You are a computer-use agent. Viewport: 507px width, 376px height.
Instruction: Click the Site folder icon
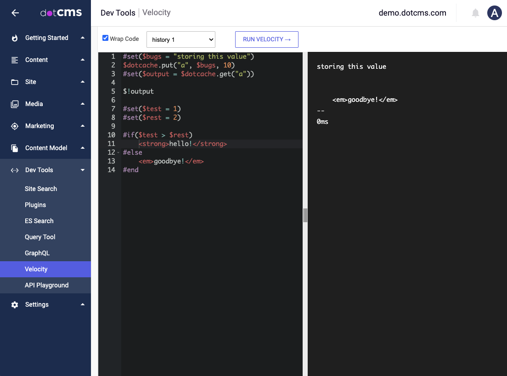pos(15,82)
